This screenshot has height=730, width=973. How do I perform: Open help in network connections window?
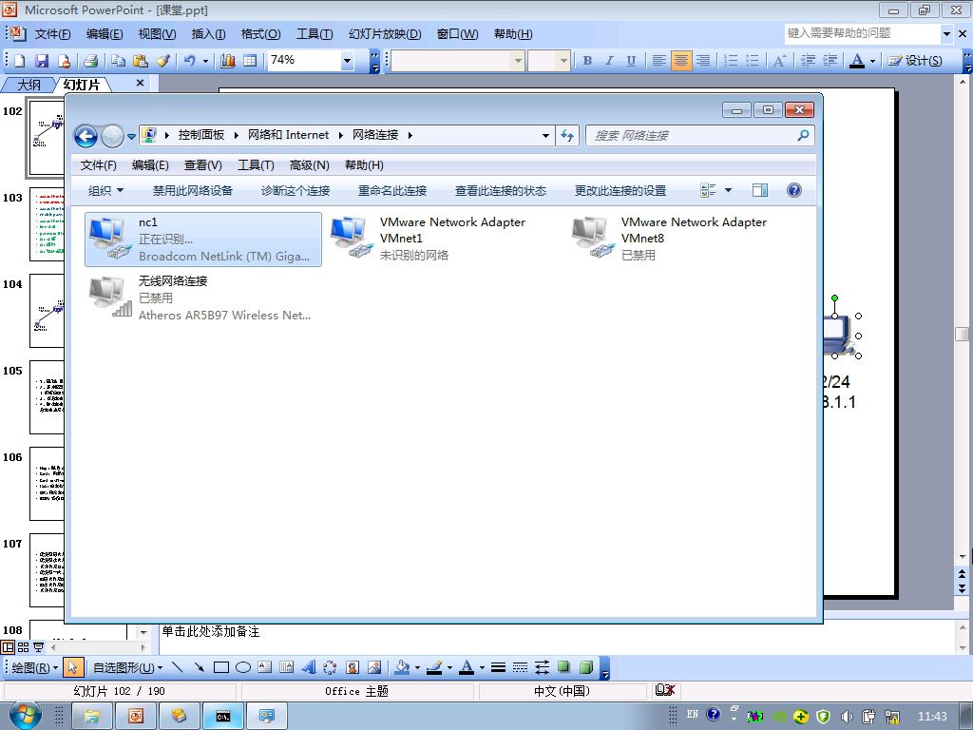click(793, 190)
